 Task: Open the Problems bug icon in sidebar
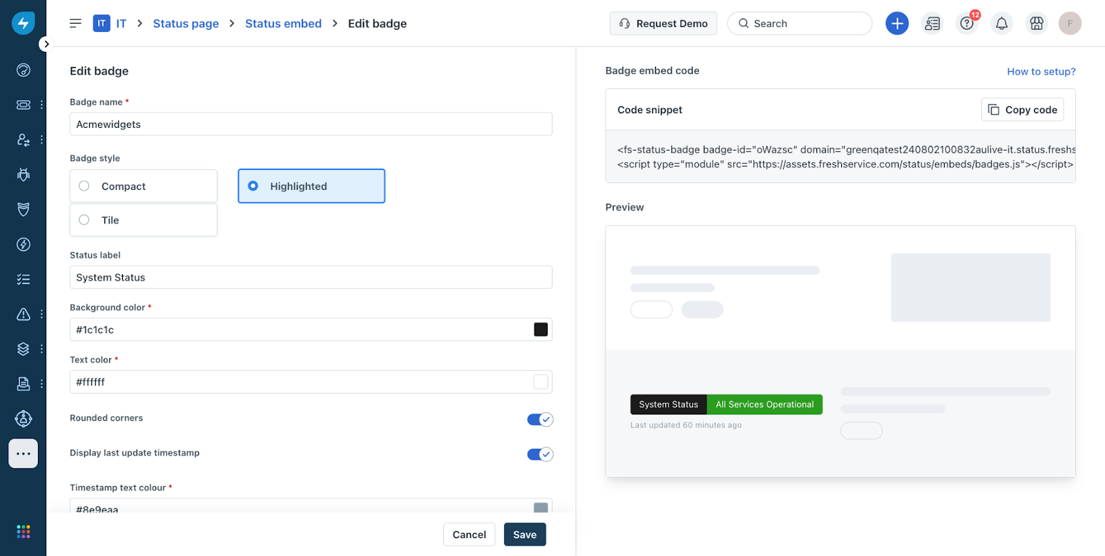[23, 175]
